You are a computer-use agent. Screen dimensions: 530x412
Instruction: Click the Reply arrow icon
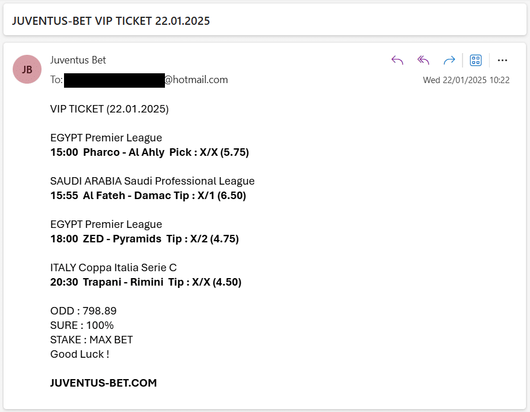pos(397,60)
